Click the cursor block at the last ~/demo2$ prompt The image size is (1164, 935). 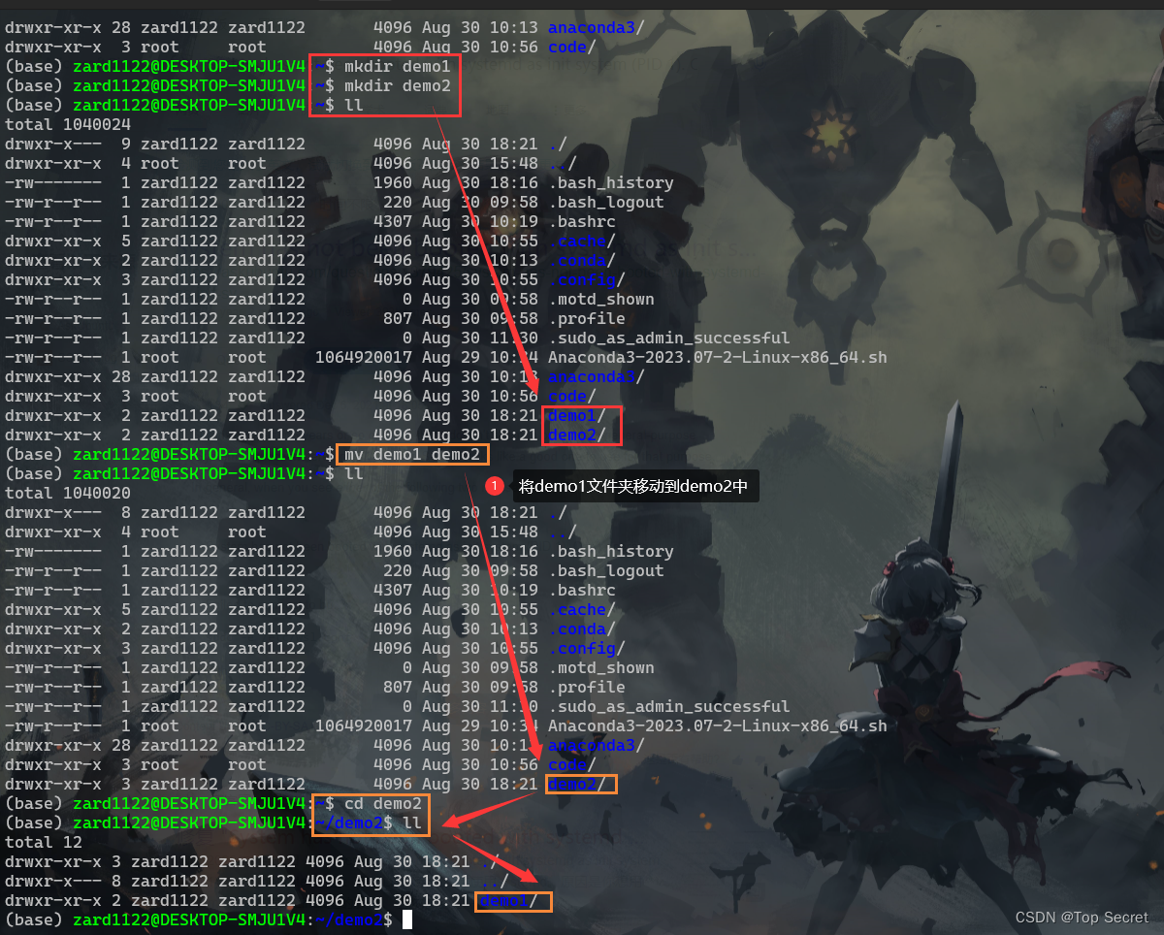click(407, 919)
